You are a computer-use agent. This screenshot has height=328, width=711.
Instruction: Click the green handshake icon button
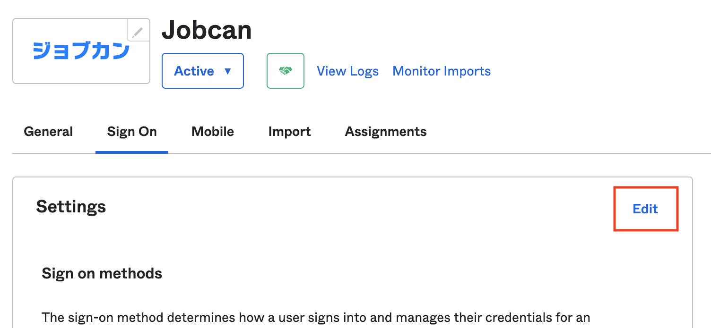(286, 71)
